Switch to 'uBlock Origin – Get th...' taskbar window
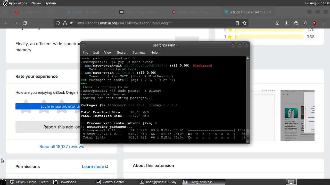Viewport: 330px width, 185px height. (x=31, y=182)
